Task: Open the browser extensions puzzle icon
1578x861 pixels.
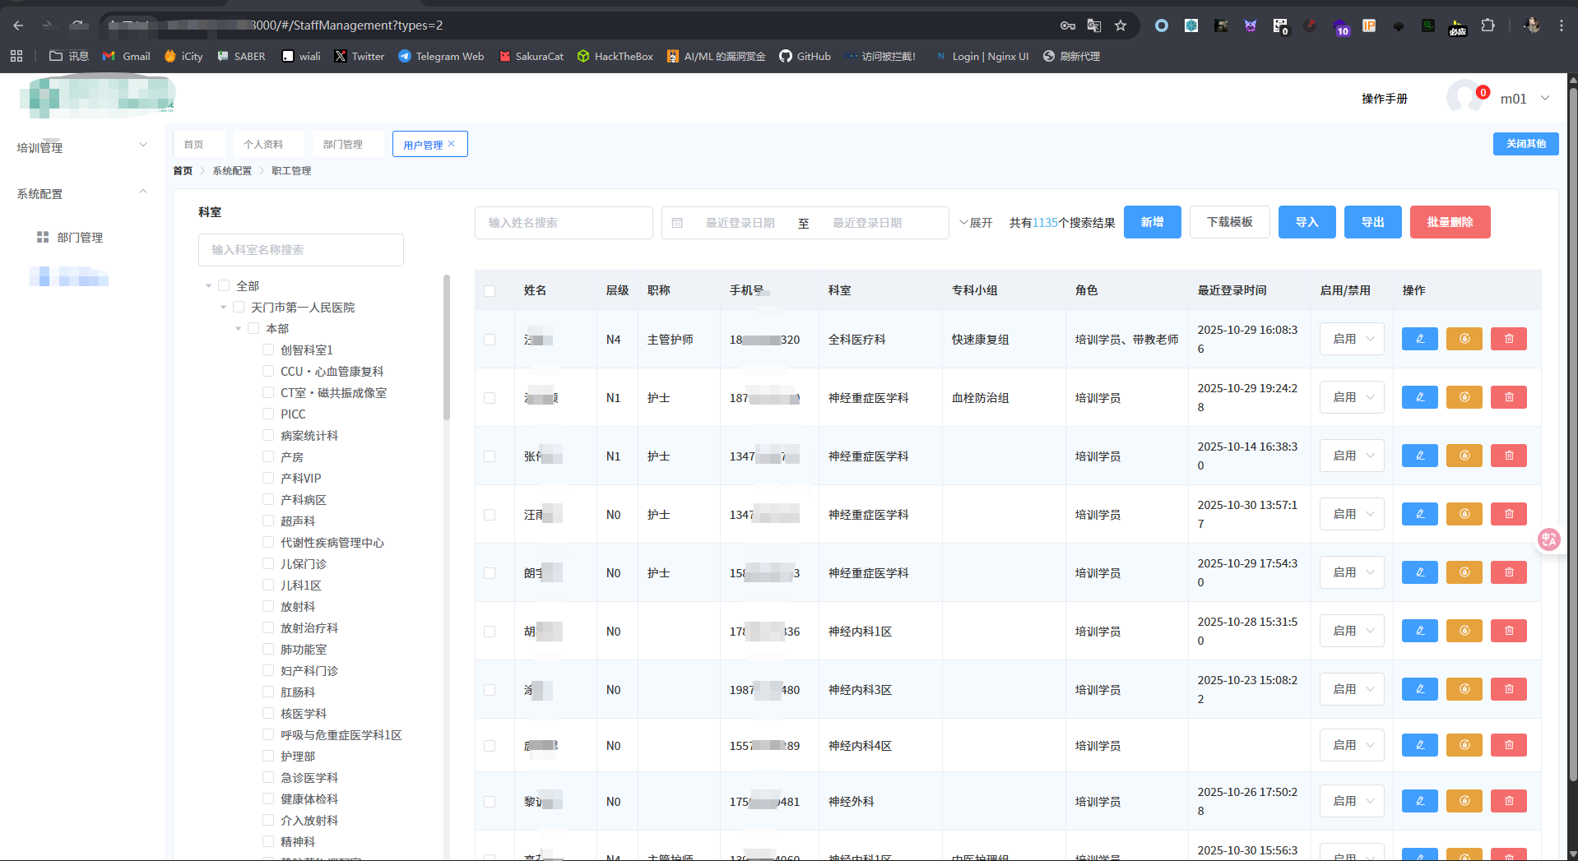Action: tap(1487, 25)
